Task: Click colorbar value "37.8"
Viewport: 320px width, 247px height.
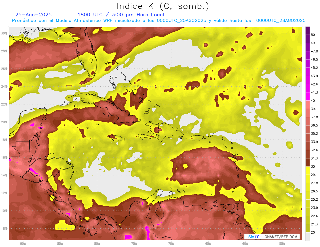Action: pos(314,117)
